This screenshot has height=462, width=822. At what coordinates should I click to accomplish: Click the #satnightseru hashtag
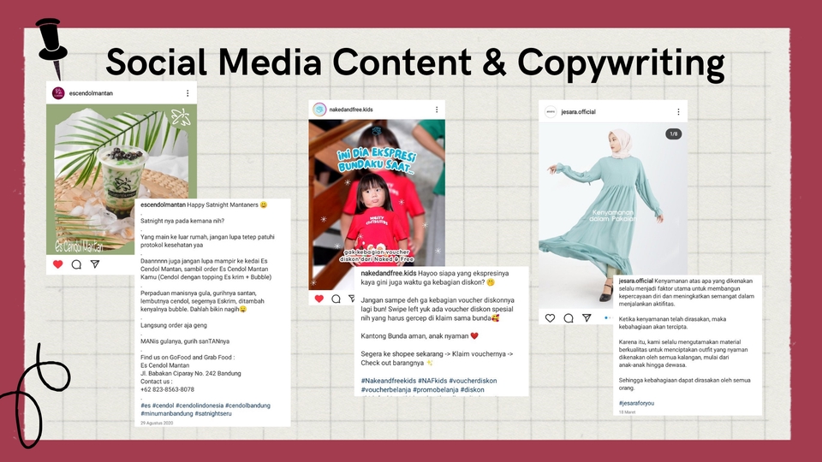pos(213,414)
